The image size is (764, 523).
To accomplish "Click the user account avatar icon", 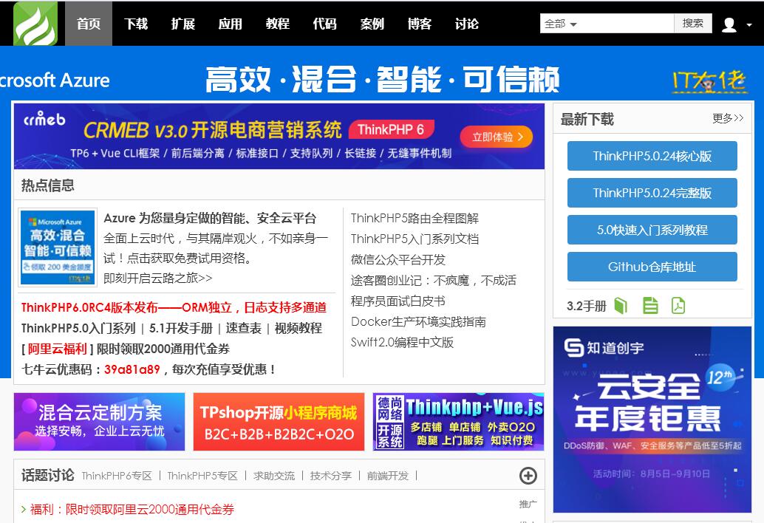I will point(729,24).
